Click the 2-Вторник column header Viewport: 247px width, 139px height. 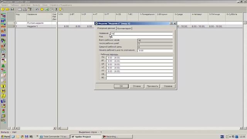pos(165,17)
